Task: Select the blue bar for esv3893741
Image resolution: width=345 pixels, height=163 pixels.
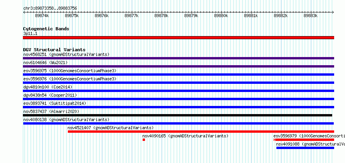Action: tap(179, 107)
